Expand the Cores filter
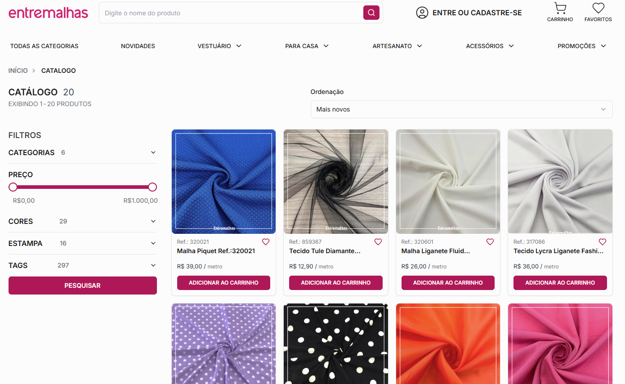The image size is (625, 384). (x=83, y=221)
